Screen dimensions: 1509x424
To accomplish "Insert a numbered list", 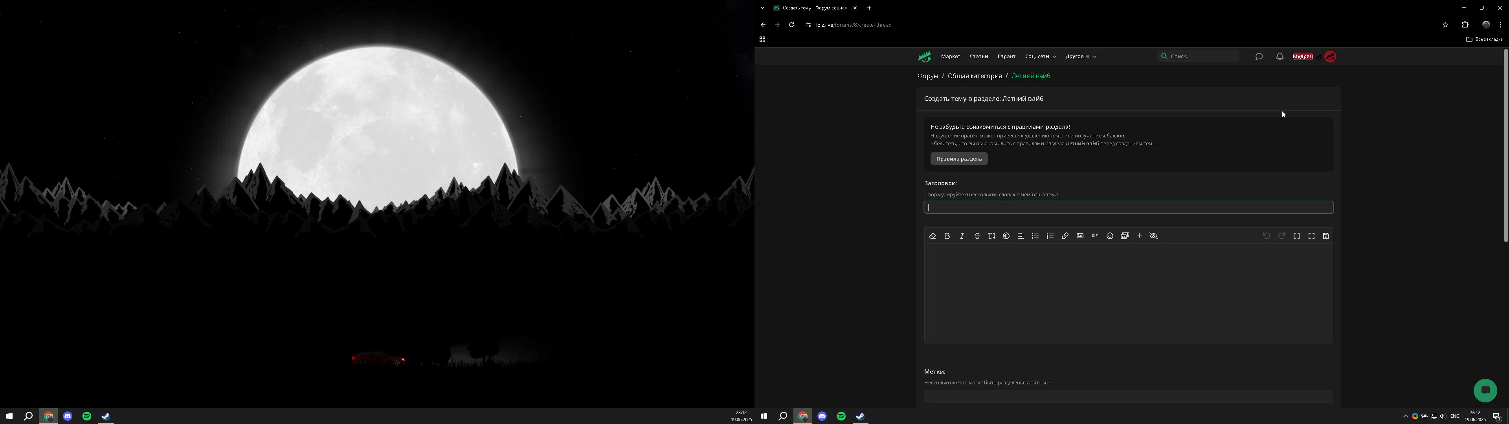I will point(1050,236).
